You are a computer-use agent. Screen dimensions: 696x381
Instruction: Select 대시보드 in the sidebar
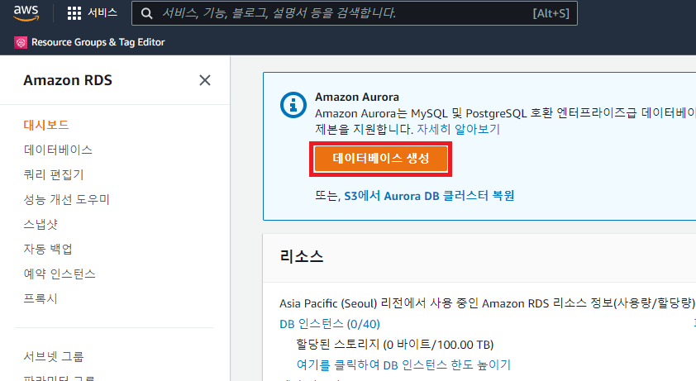46,125
